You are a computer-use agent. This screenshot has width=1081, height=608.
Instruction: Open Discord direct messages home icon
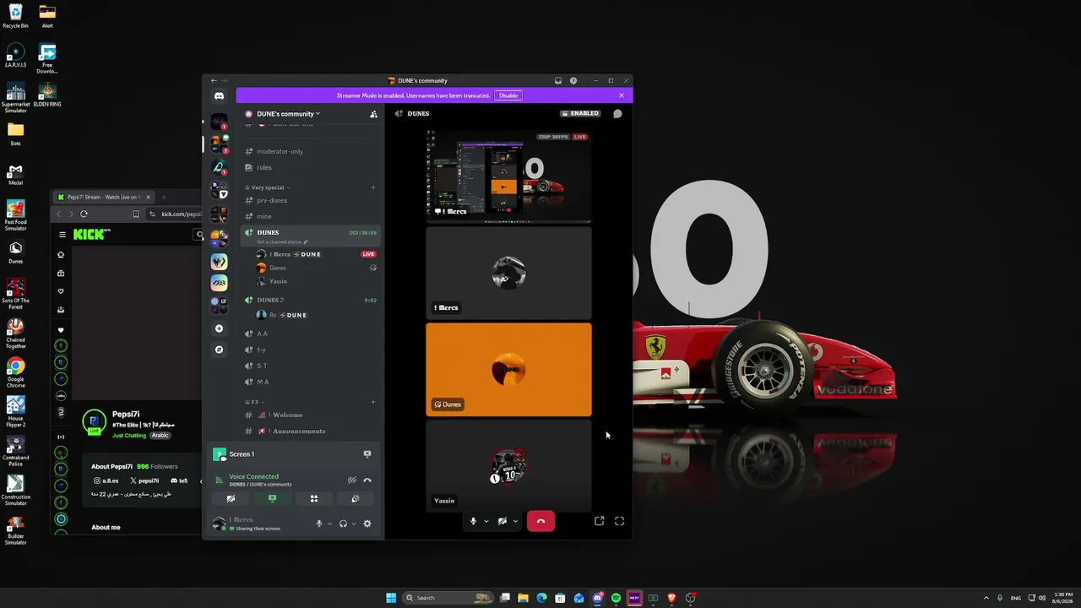[x=219, y=96]
